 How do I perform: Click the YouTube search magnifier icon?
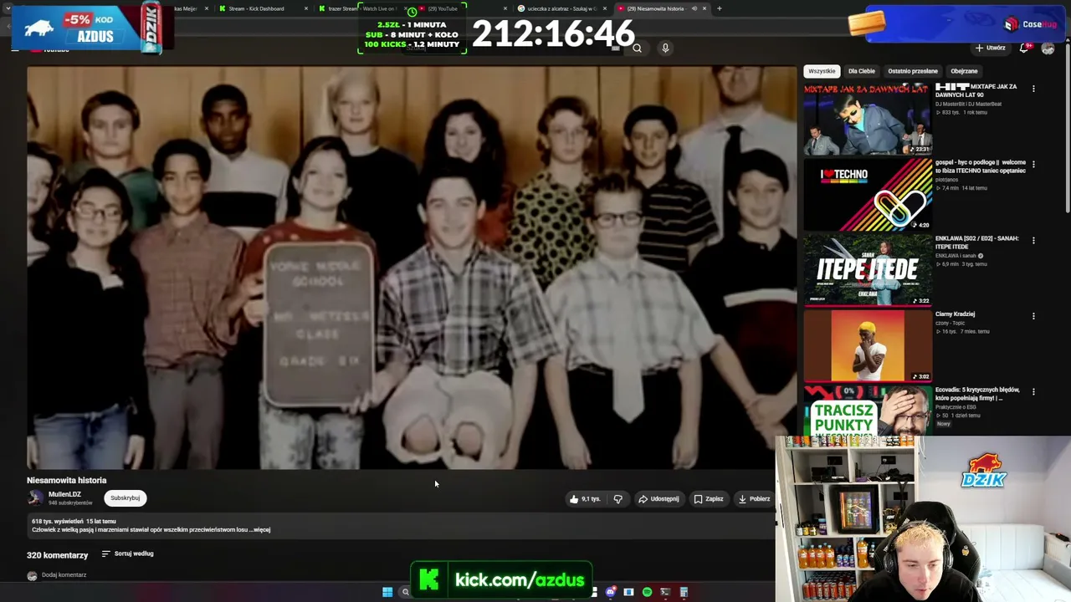tap(637, 48)
